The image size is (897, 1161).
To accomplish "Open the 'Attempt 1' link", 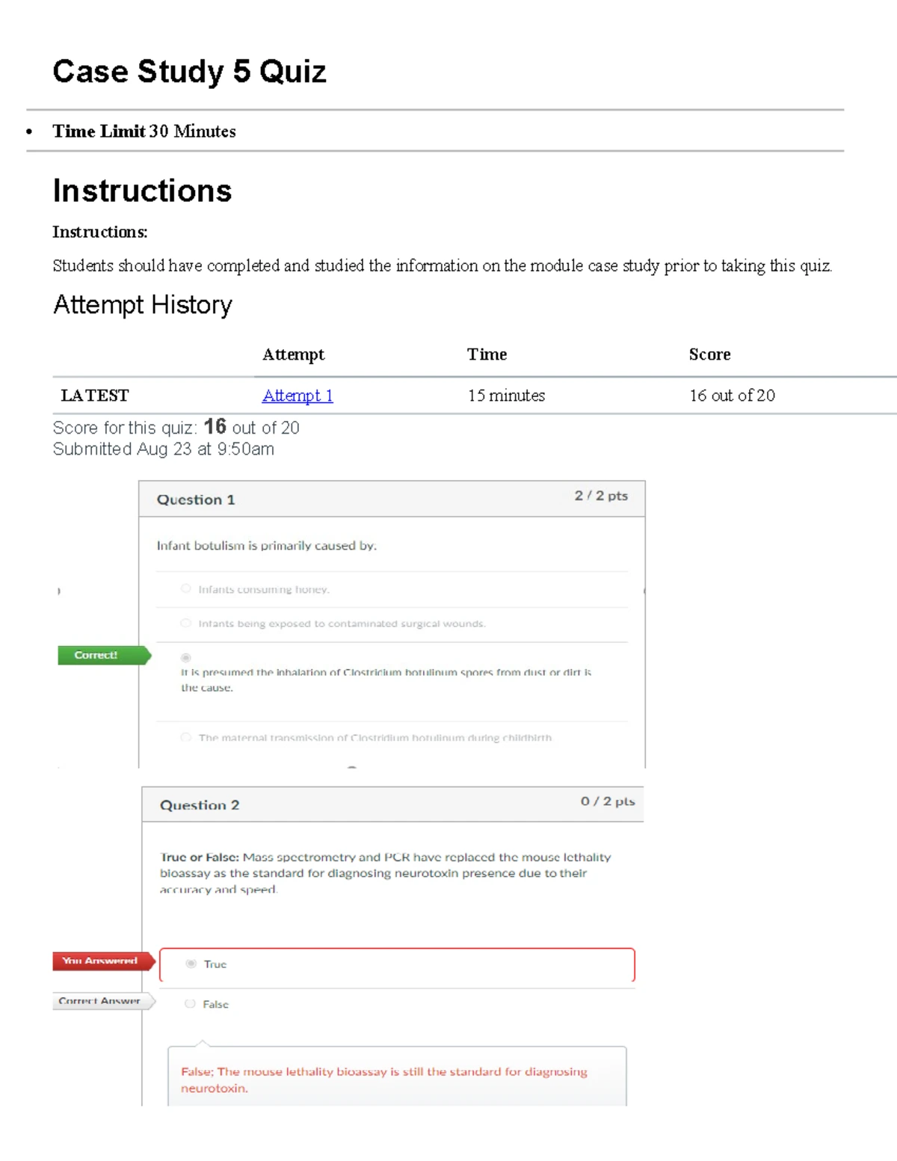I will [x=297, y=395].
